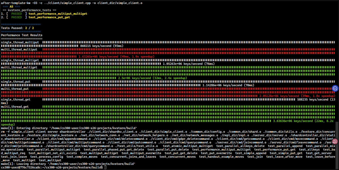The image size is (339, 170).
Task: Click the second green PASSED status
Action: (x=17, y=17)
